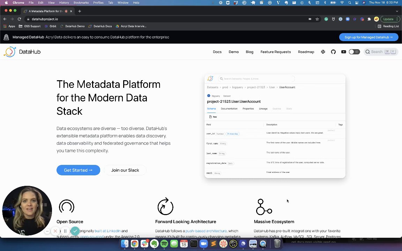Open the Profiles menu in menu bar
This screenshot has height=251, width=402.
click(x=98, y=2)
